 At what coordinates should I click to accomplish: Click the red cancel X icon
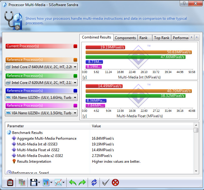(x=115, y=182)
